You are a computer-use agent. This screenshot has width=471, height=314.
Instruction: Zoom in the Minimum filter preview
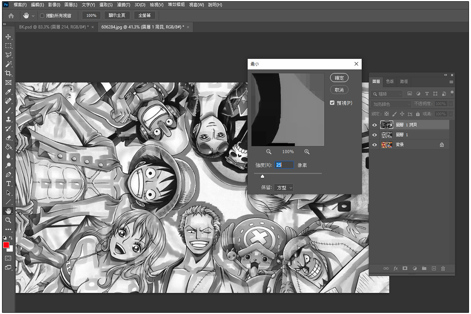307,152
